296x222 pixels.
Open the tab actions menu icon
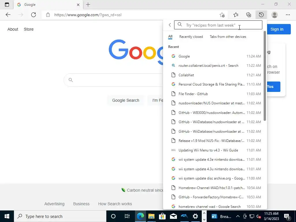pos(7,5)
